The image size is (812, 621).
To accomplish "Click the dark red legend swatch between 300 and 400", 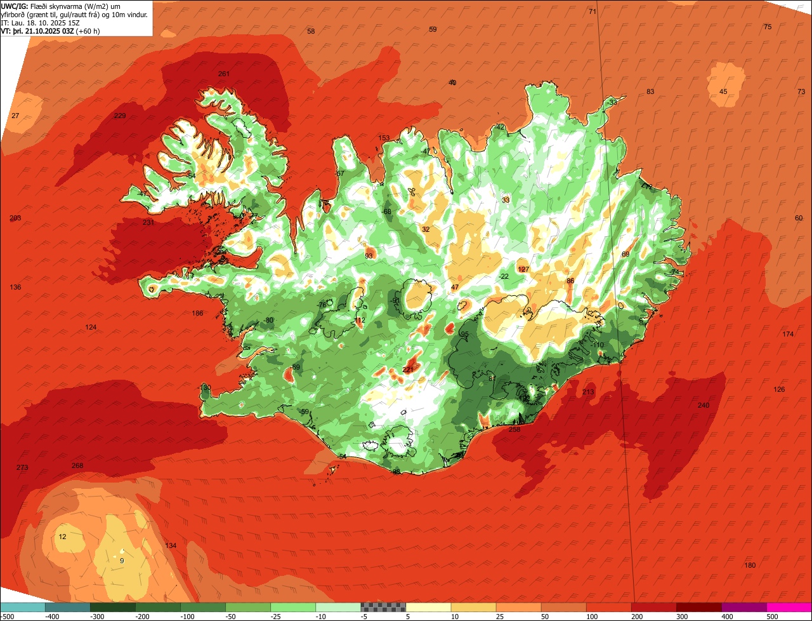I will [x=699, y=607].
